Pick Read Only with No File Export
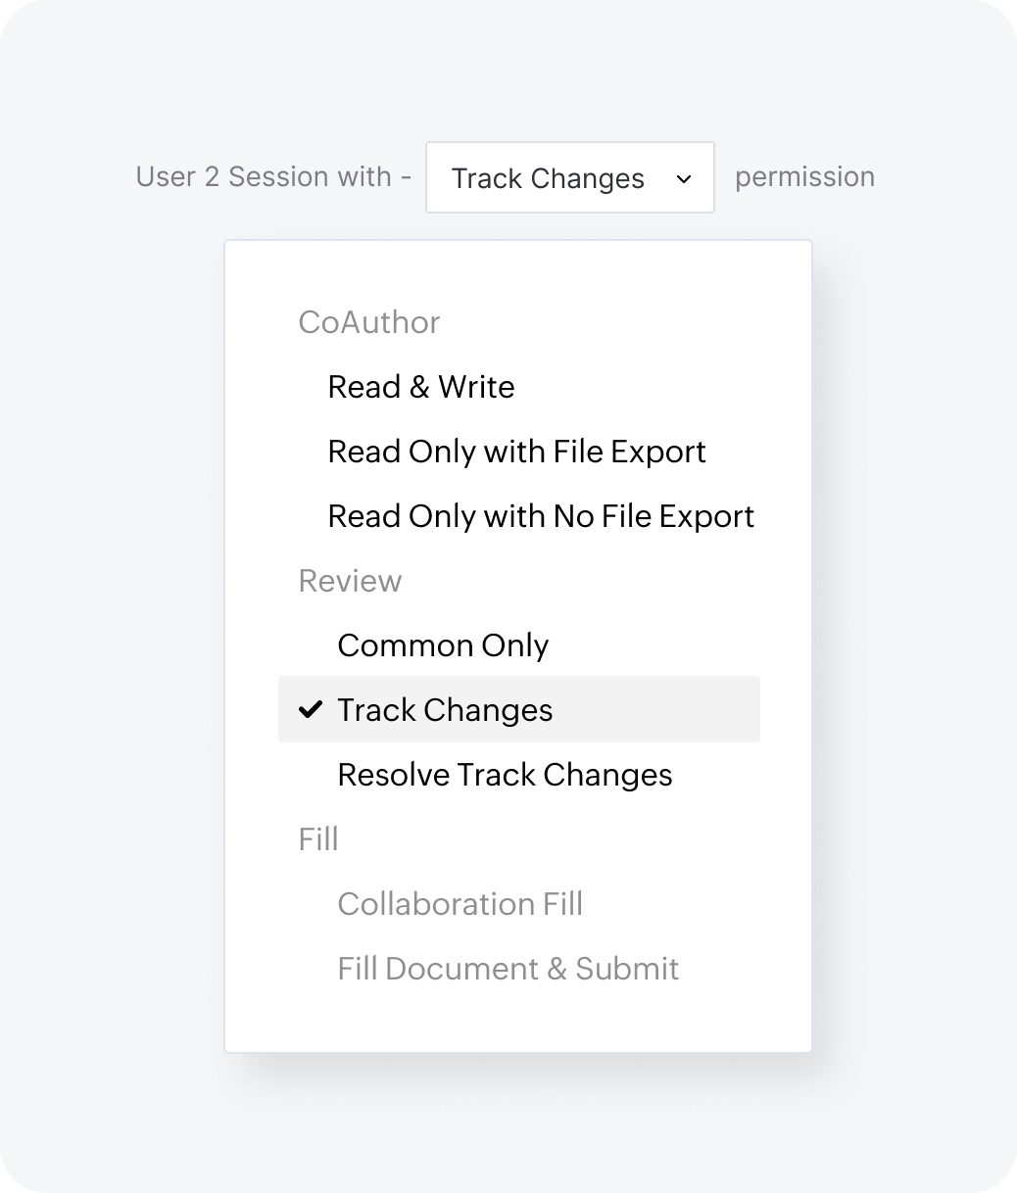1017x1193 pixels. tap(541, 516)
